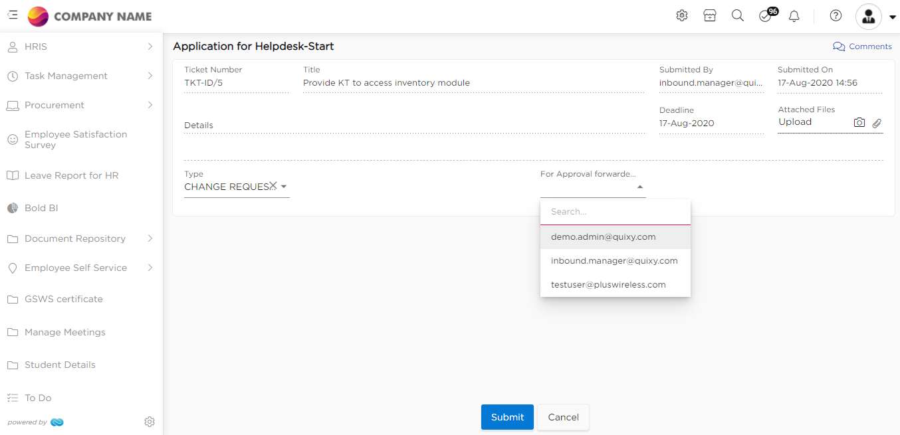
Task: Click the Submit button
Action: [507, 417]
